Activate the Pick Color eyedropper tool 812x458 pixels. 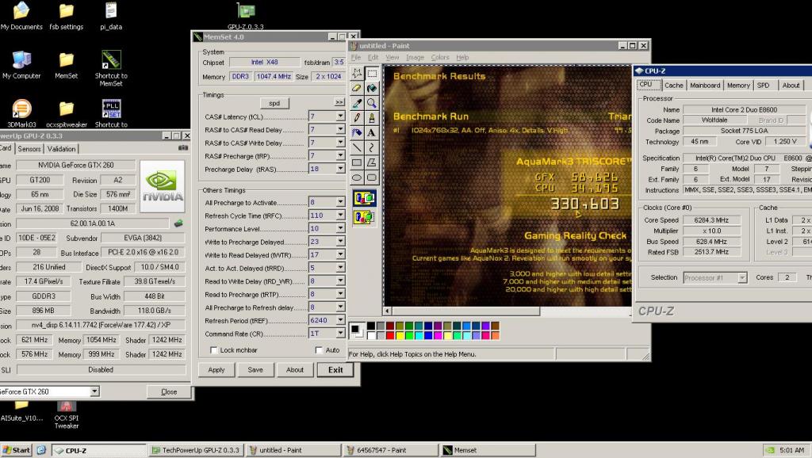357,103
